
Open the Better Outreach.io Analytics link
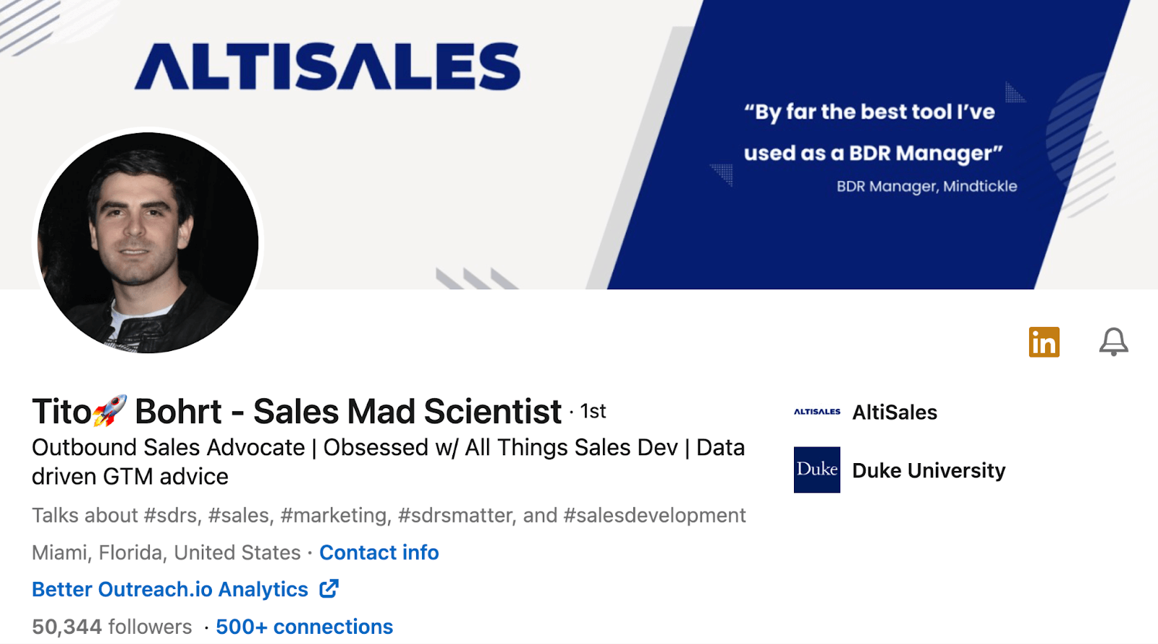pos(170,590)
